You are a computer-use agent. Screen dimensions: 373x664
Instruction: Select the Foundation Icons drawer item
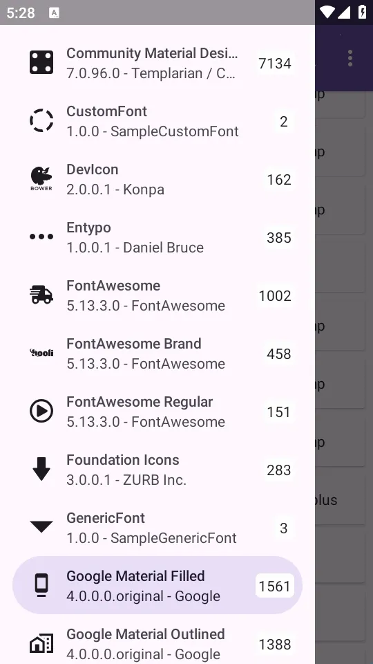pos(157,469)
